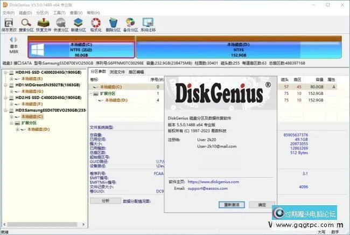Launch the 恢复文件 (Recover files) tool
The image size is (350, 235).
[x=44, y=25]
